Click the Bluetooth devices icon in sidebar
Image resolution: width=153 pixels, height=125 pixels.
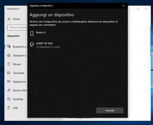9,46
